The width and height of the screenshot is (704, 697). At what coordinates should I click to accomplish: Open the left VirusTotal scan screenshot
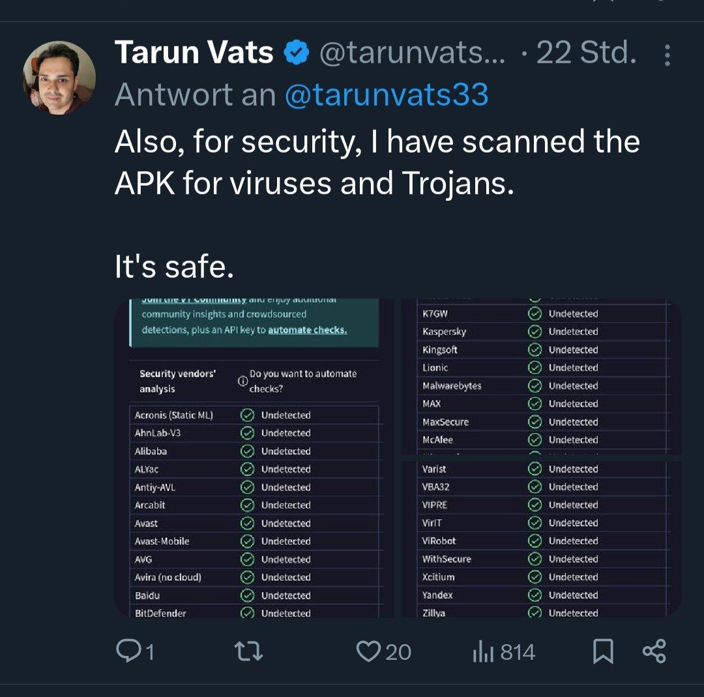click(254, 458)
